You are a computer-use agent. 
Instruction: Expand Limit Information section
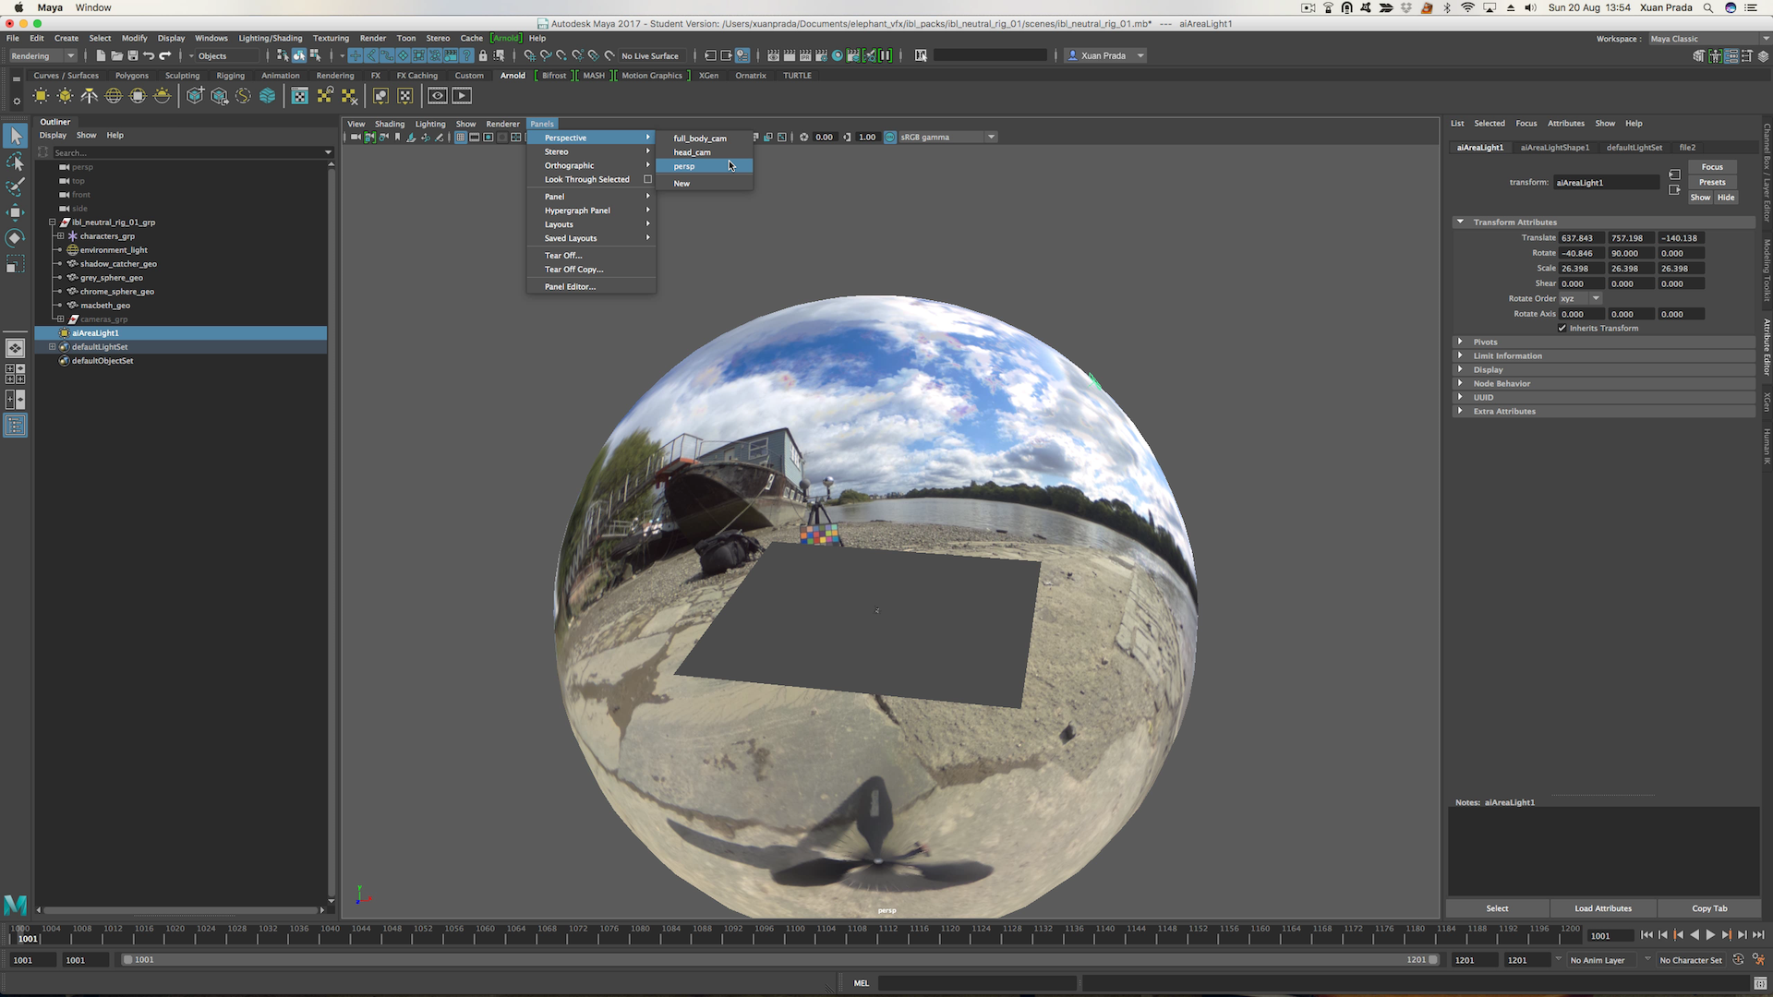click(1460, 356)
